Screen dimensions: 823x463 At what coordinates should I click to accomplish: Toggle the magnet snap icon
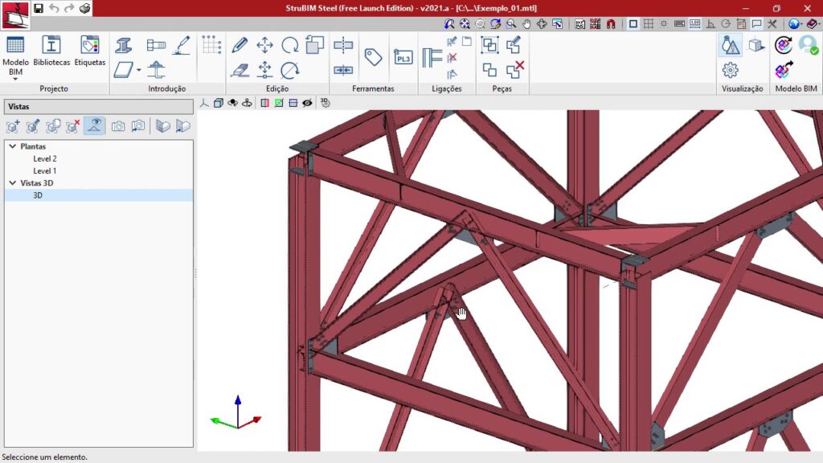pyautogui.click(x=611, y=24)
